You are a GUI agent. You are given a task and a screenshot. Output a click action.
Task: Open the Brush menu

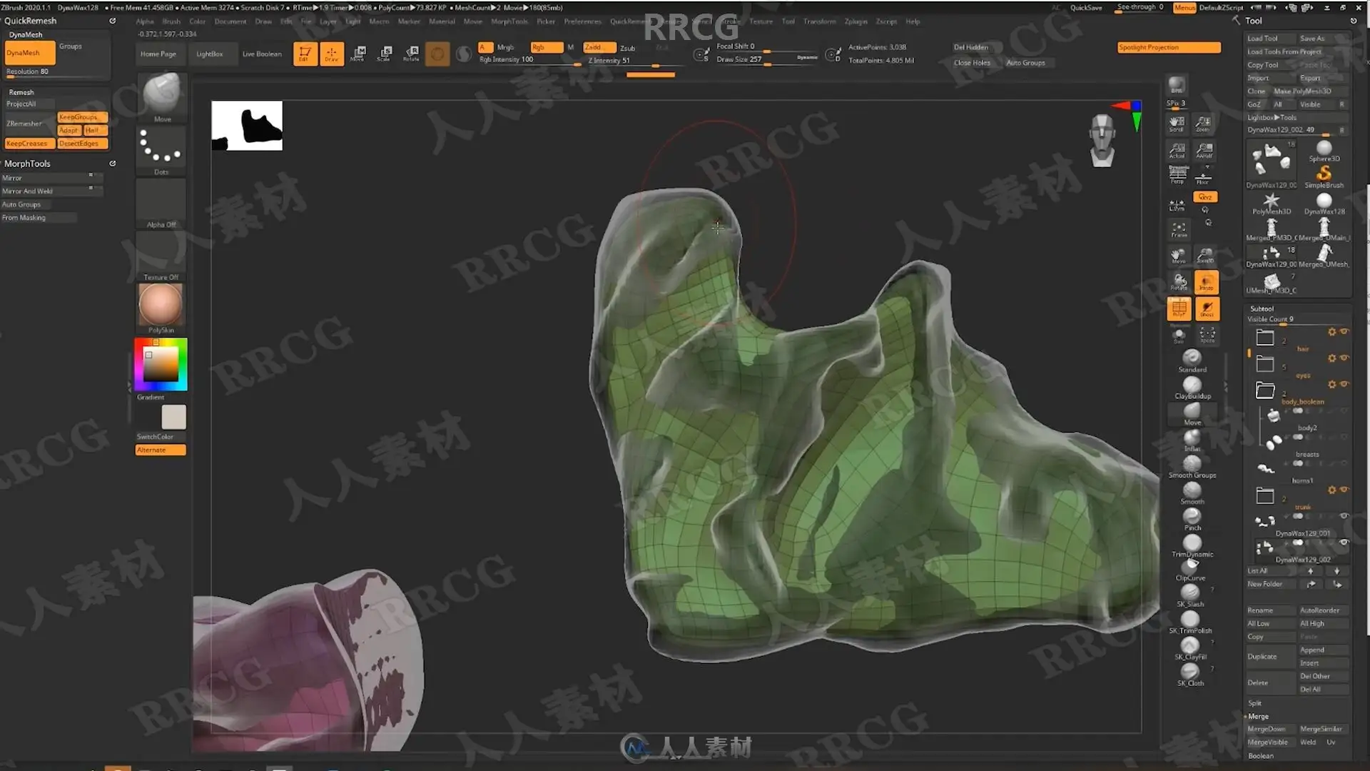(x=171, y=21)
